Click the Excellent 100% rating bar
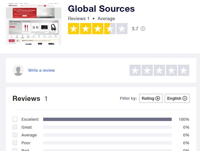Screen dimensions: 200x151 (107, 119)
